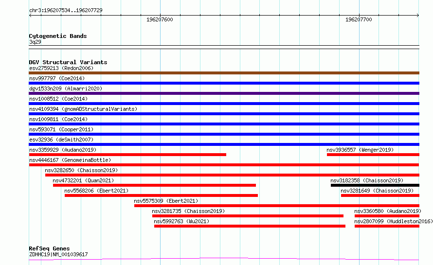
Task: Click the ZDHHC19|NM_001039617 gene label
Action: 58,254
